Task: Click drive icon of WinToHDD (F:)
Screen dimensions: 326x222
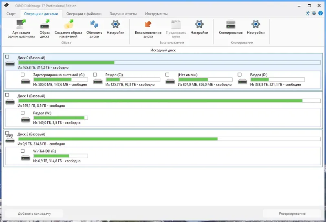Action: coord(26,158)
